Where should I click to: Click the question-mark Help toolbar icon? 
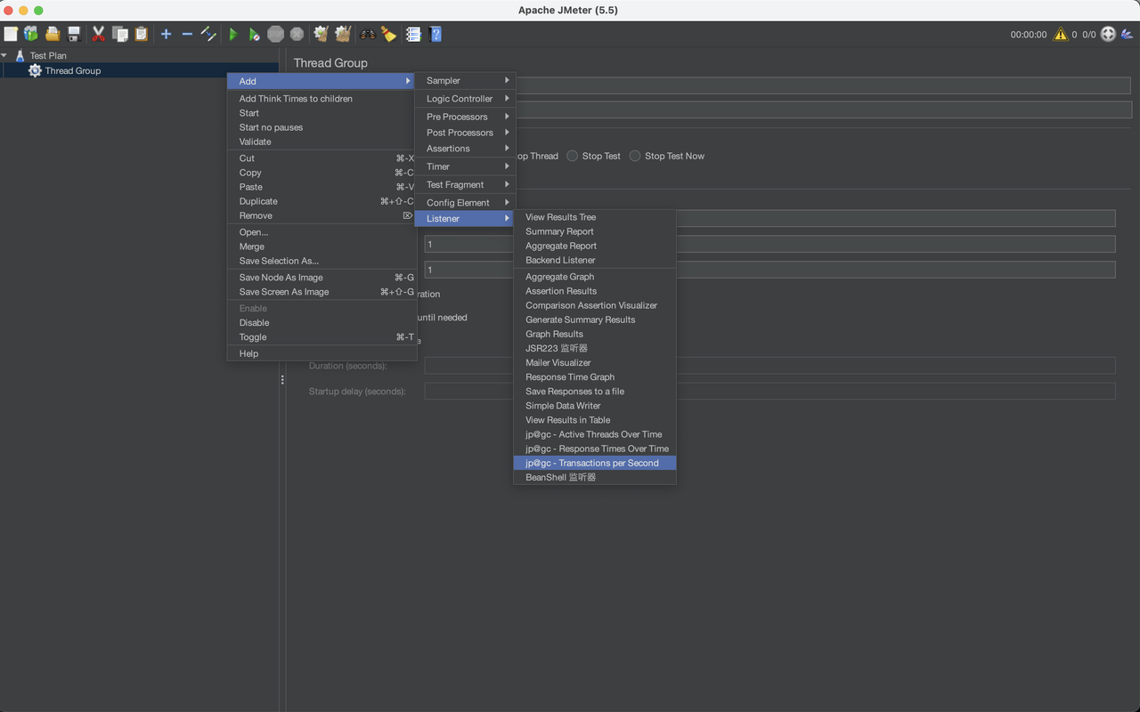(436, 34)
